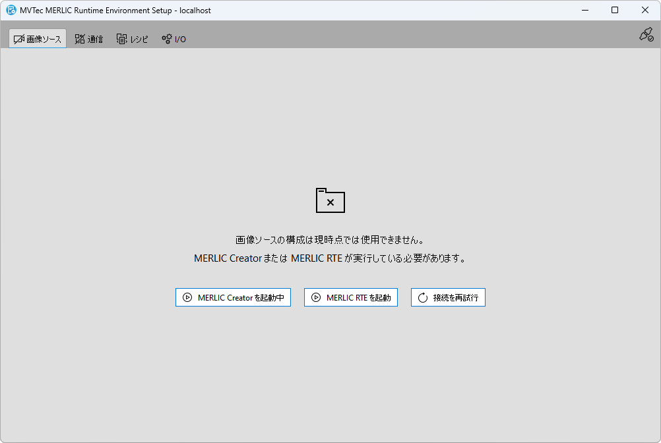This screenshot has width=661, height=443.
Task: Start MERLIC RTE with the を起動 button
Action: click(351, 298)
